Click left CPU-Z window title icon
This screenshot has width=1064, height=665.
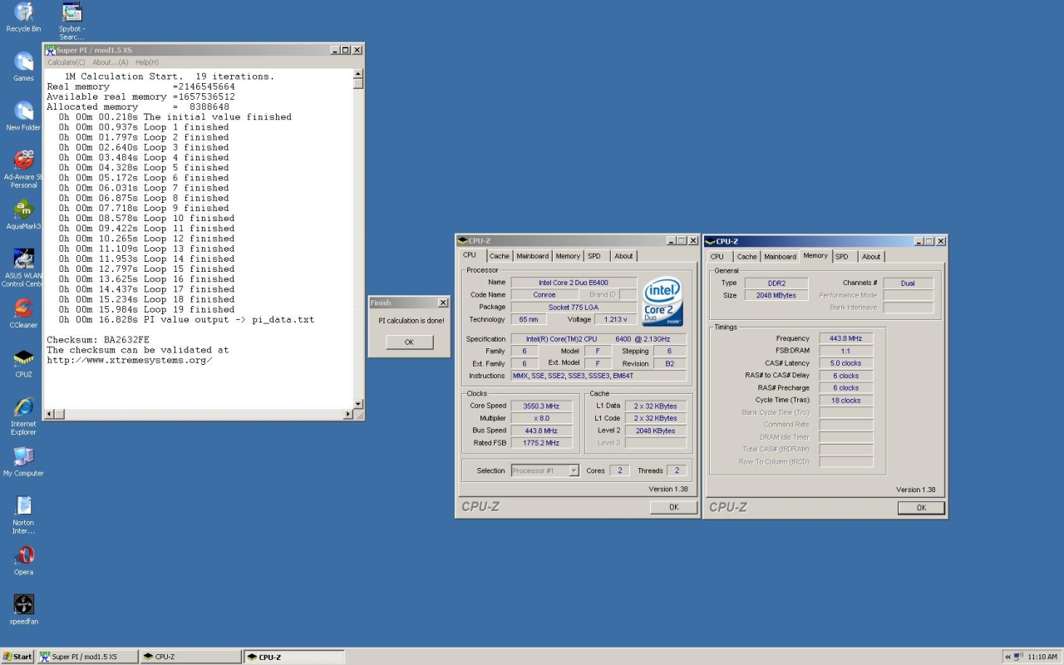point(462,241)
